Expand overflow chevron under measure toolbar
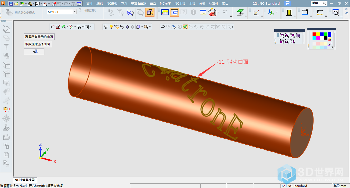The image size is (350, 188). coord(326,17)
